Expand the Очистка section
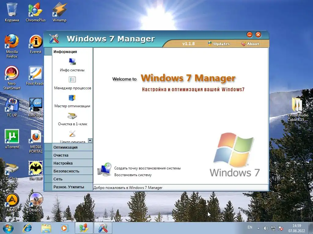Screen dimensions: 313x234 pos(68,155)
